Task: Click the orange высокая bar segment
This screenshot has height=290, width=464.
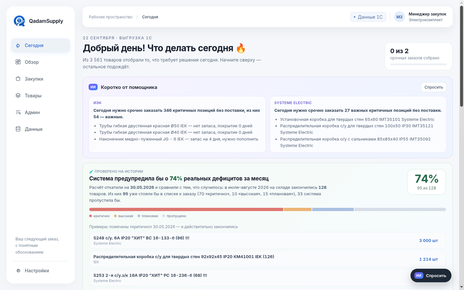Action: coord(298,210)
